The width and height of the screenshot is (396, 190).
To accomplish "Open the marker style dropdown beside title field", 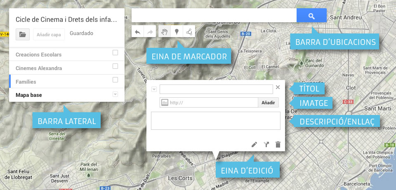I will pos(154,89).
